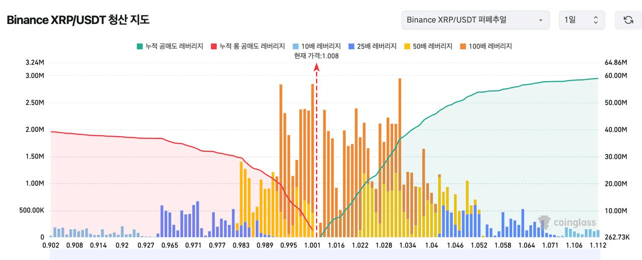This screenshot has height=260, width=642.
Task: Click the 0.902 x-axis label
Action: 51,245
